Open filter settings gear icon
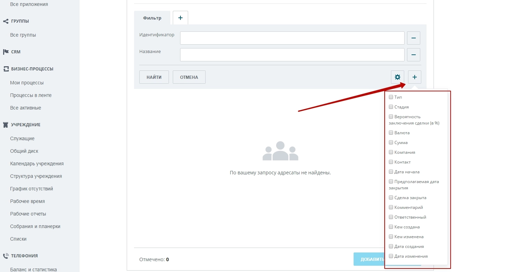This screenshot has height=272, width=518. point(397,77)
